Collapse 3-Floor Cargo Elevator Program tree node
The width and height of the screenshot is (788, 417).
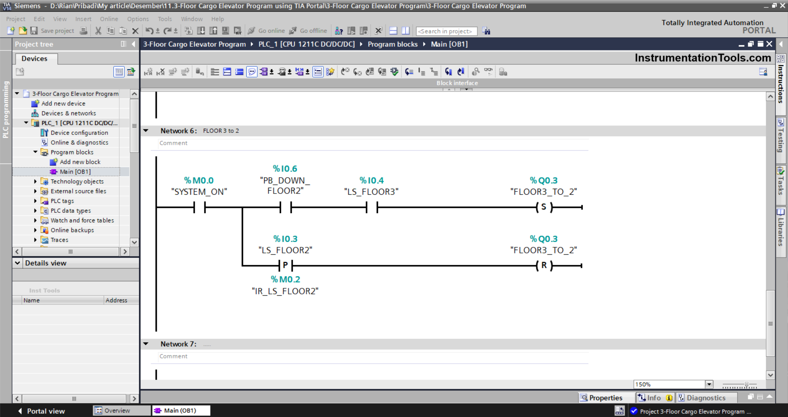tap(17, 93)
